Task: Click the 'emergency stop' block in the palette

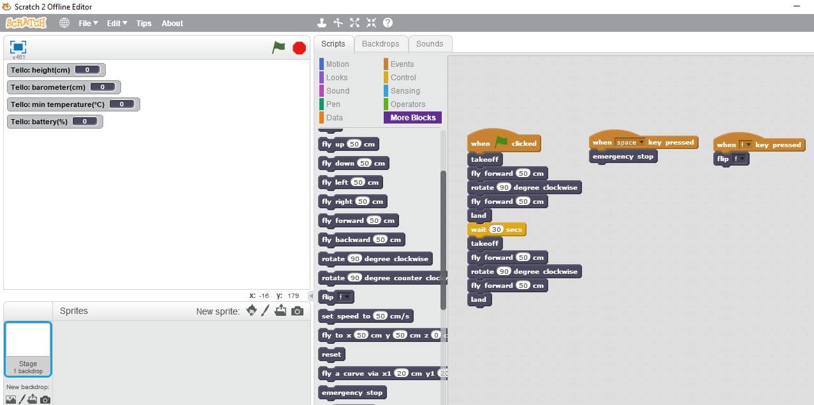Action: [352, 393]
